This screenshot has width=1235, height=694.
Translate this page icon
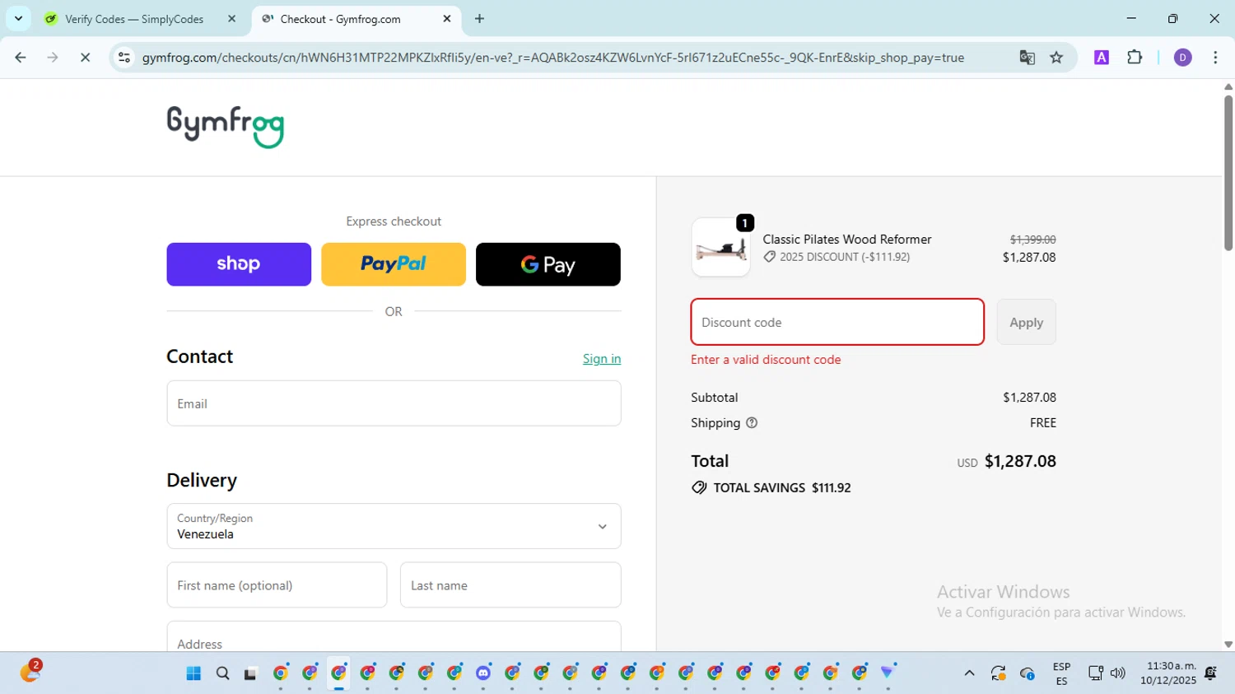(x=1027, y=58)
